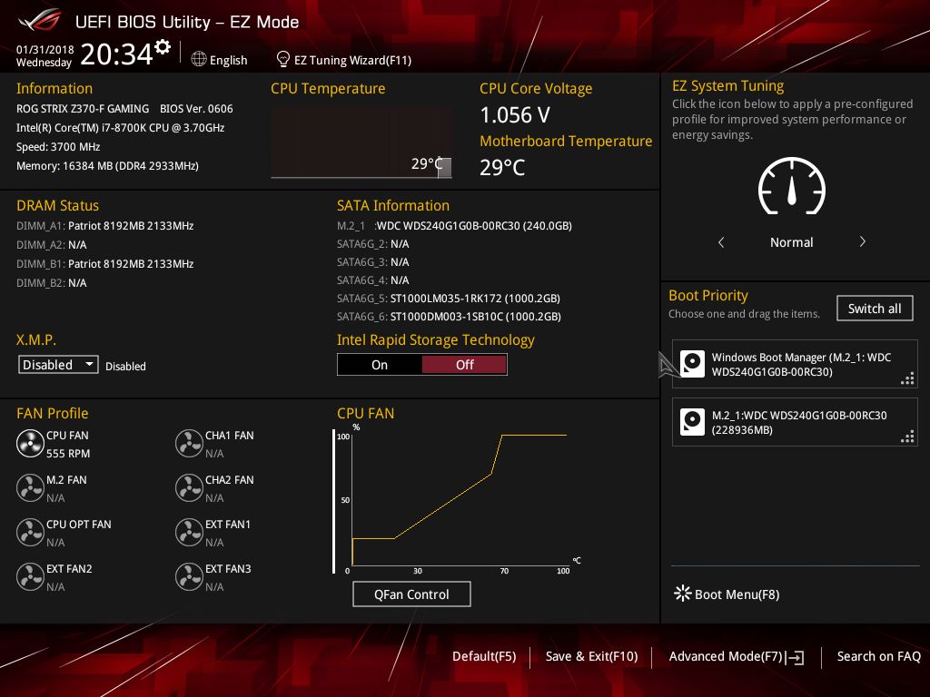Image resolution: width=930 pixels, height=697 pixels.
Task: Click DIMM_B1 Patriot 8192MB 2133MHz entry
Action: tap(105, 264)
